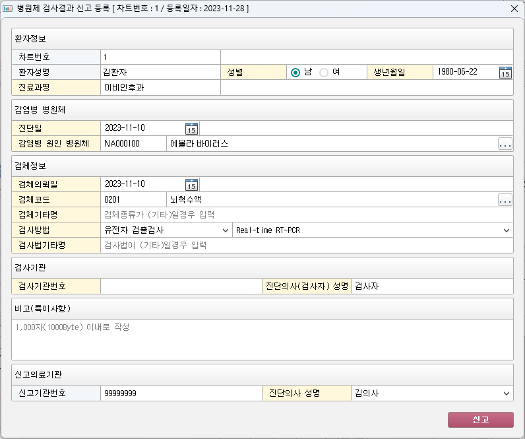525x439 pixels.
Task: Click the 검사기관번호 input field
Action: pos(181,286)
